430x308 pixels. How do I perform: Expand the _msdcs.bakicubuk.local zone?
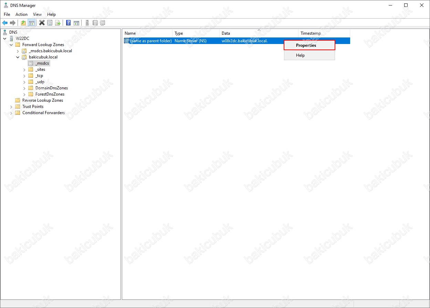click(18, 51)
